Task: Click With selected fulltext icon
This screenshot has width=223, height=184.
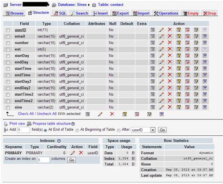Action: [x=162, y=114]
